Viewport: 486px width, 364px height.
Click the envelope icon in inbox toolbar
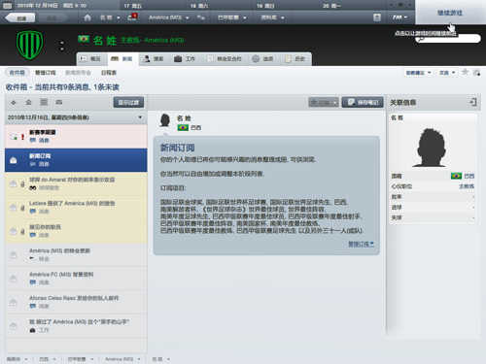[58, 102]
